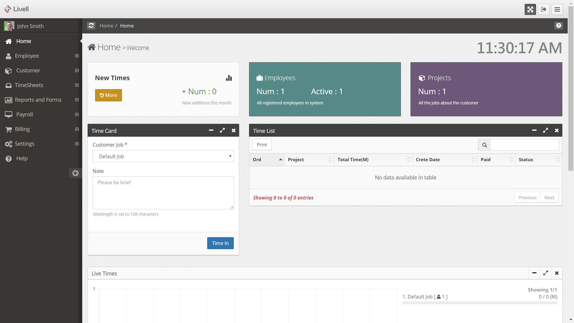This screenshot has height=323, width=574.
Task: Close the Live Times panel
Action: click(557, 273)
